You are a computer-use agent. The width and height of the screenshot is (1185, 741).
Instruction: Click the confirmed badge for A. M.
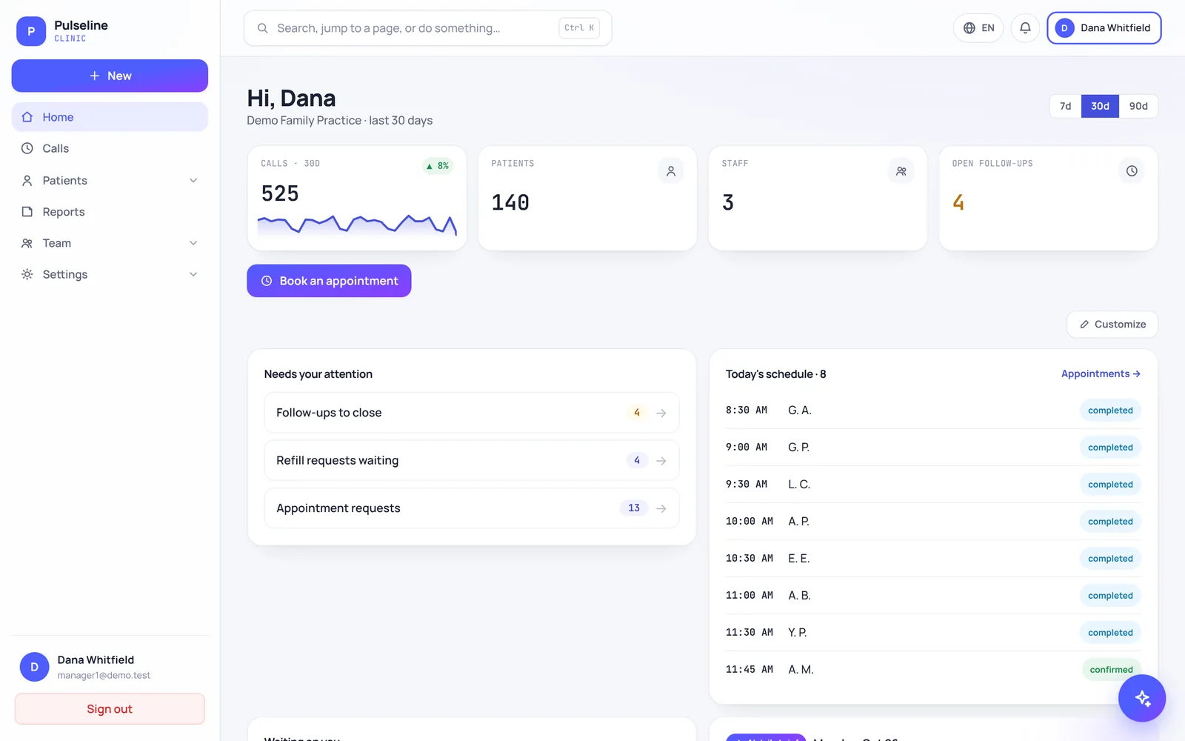1111,669
